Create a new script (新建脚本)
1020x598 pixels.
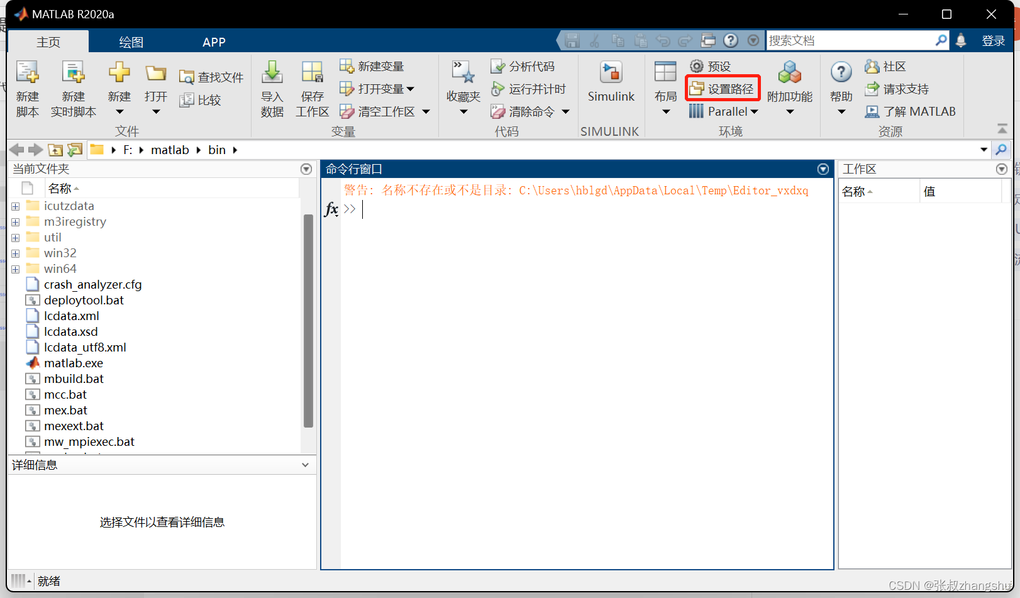click(27, 89)
